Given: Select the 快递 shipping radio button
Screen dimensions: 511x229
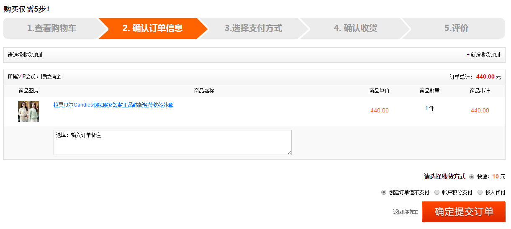Looking at the screenshot, I should pyautogui.click(x=472, y=177).
